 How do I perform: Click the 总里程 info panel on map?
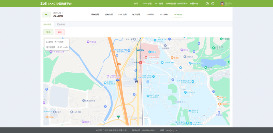pos(57,44)
